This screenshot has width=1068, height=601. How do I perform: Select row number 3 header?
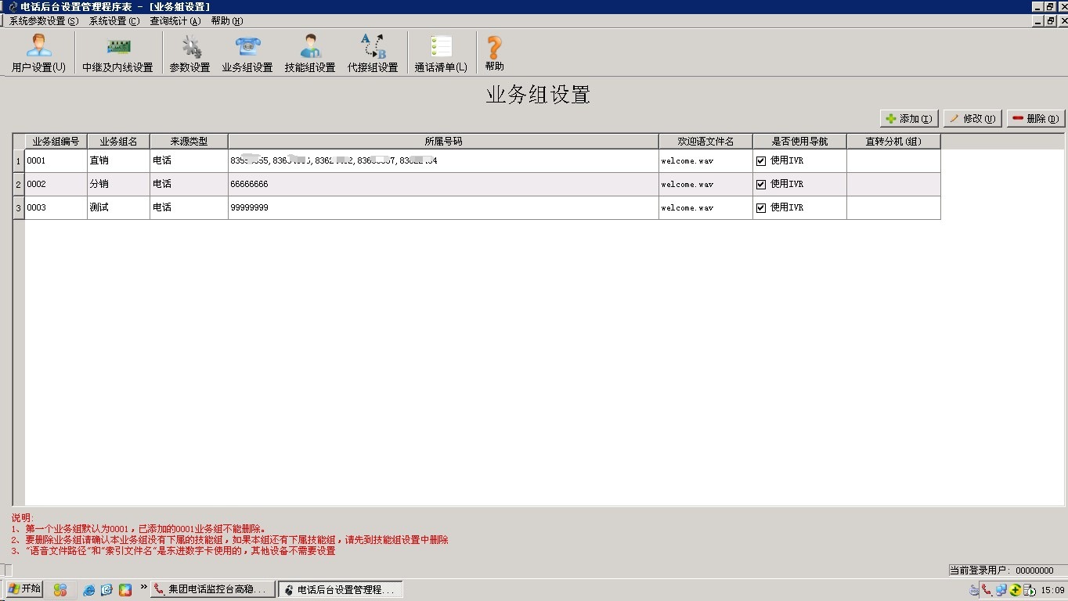click(19, 208)
